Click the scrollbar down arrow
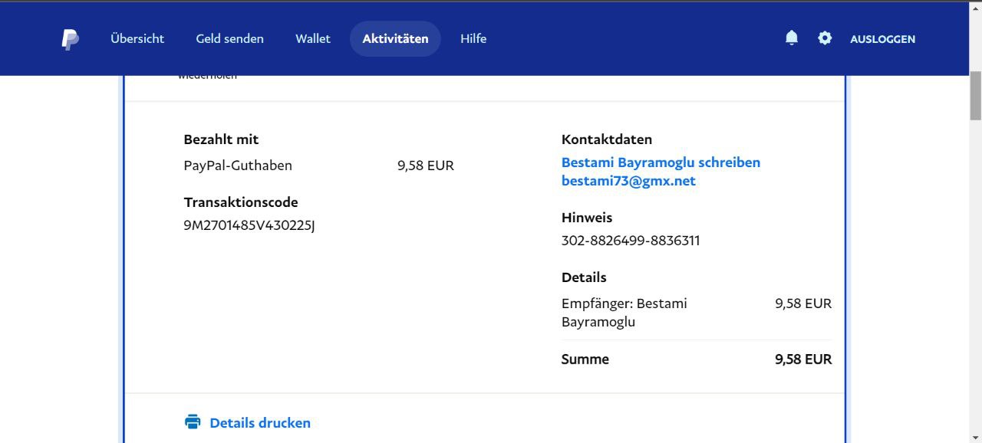 [x=975, y=437]
